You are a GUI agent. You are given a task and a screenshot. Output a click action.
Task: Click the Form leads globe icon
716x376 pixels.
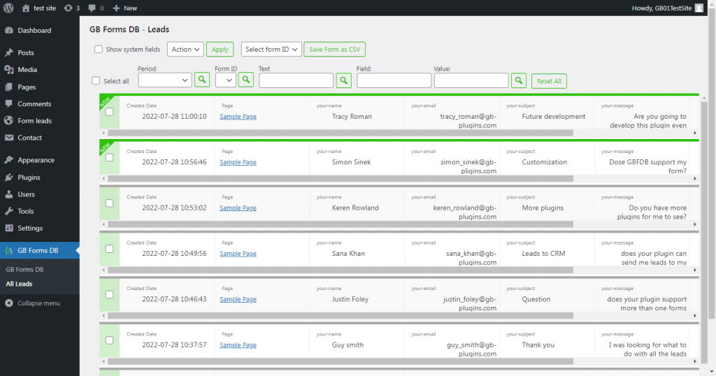point(8,121)
